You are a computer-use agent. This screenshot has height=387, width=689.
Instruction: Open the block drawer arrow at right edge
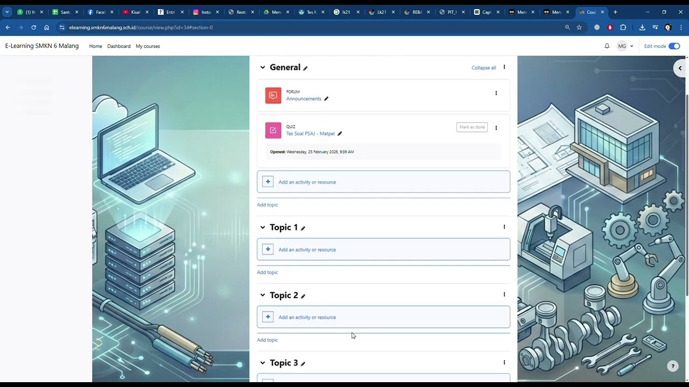680,68
